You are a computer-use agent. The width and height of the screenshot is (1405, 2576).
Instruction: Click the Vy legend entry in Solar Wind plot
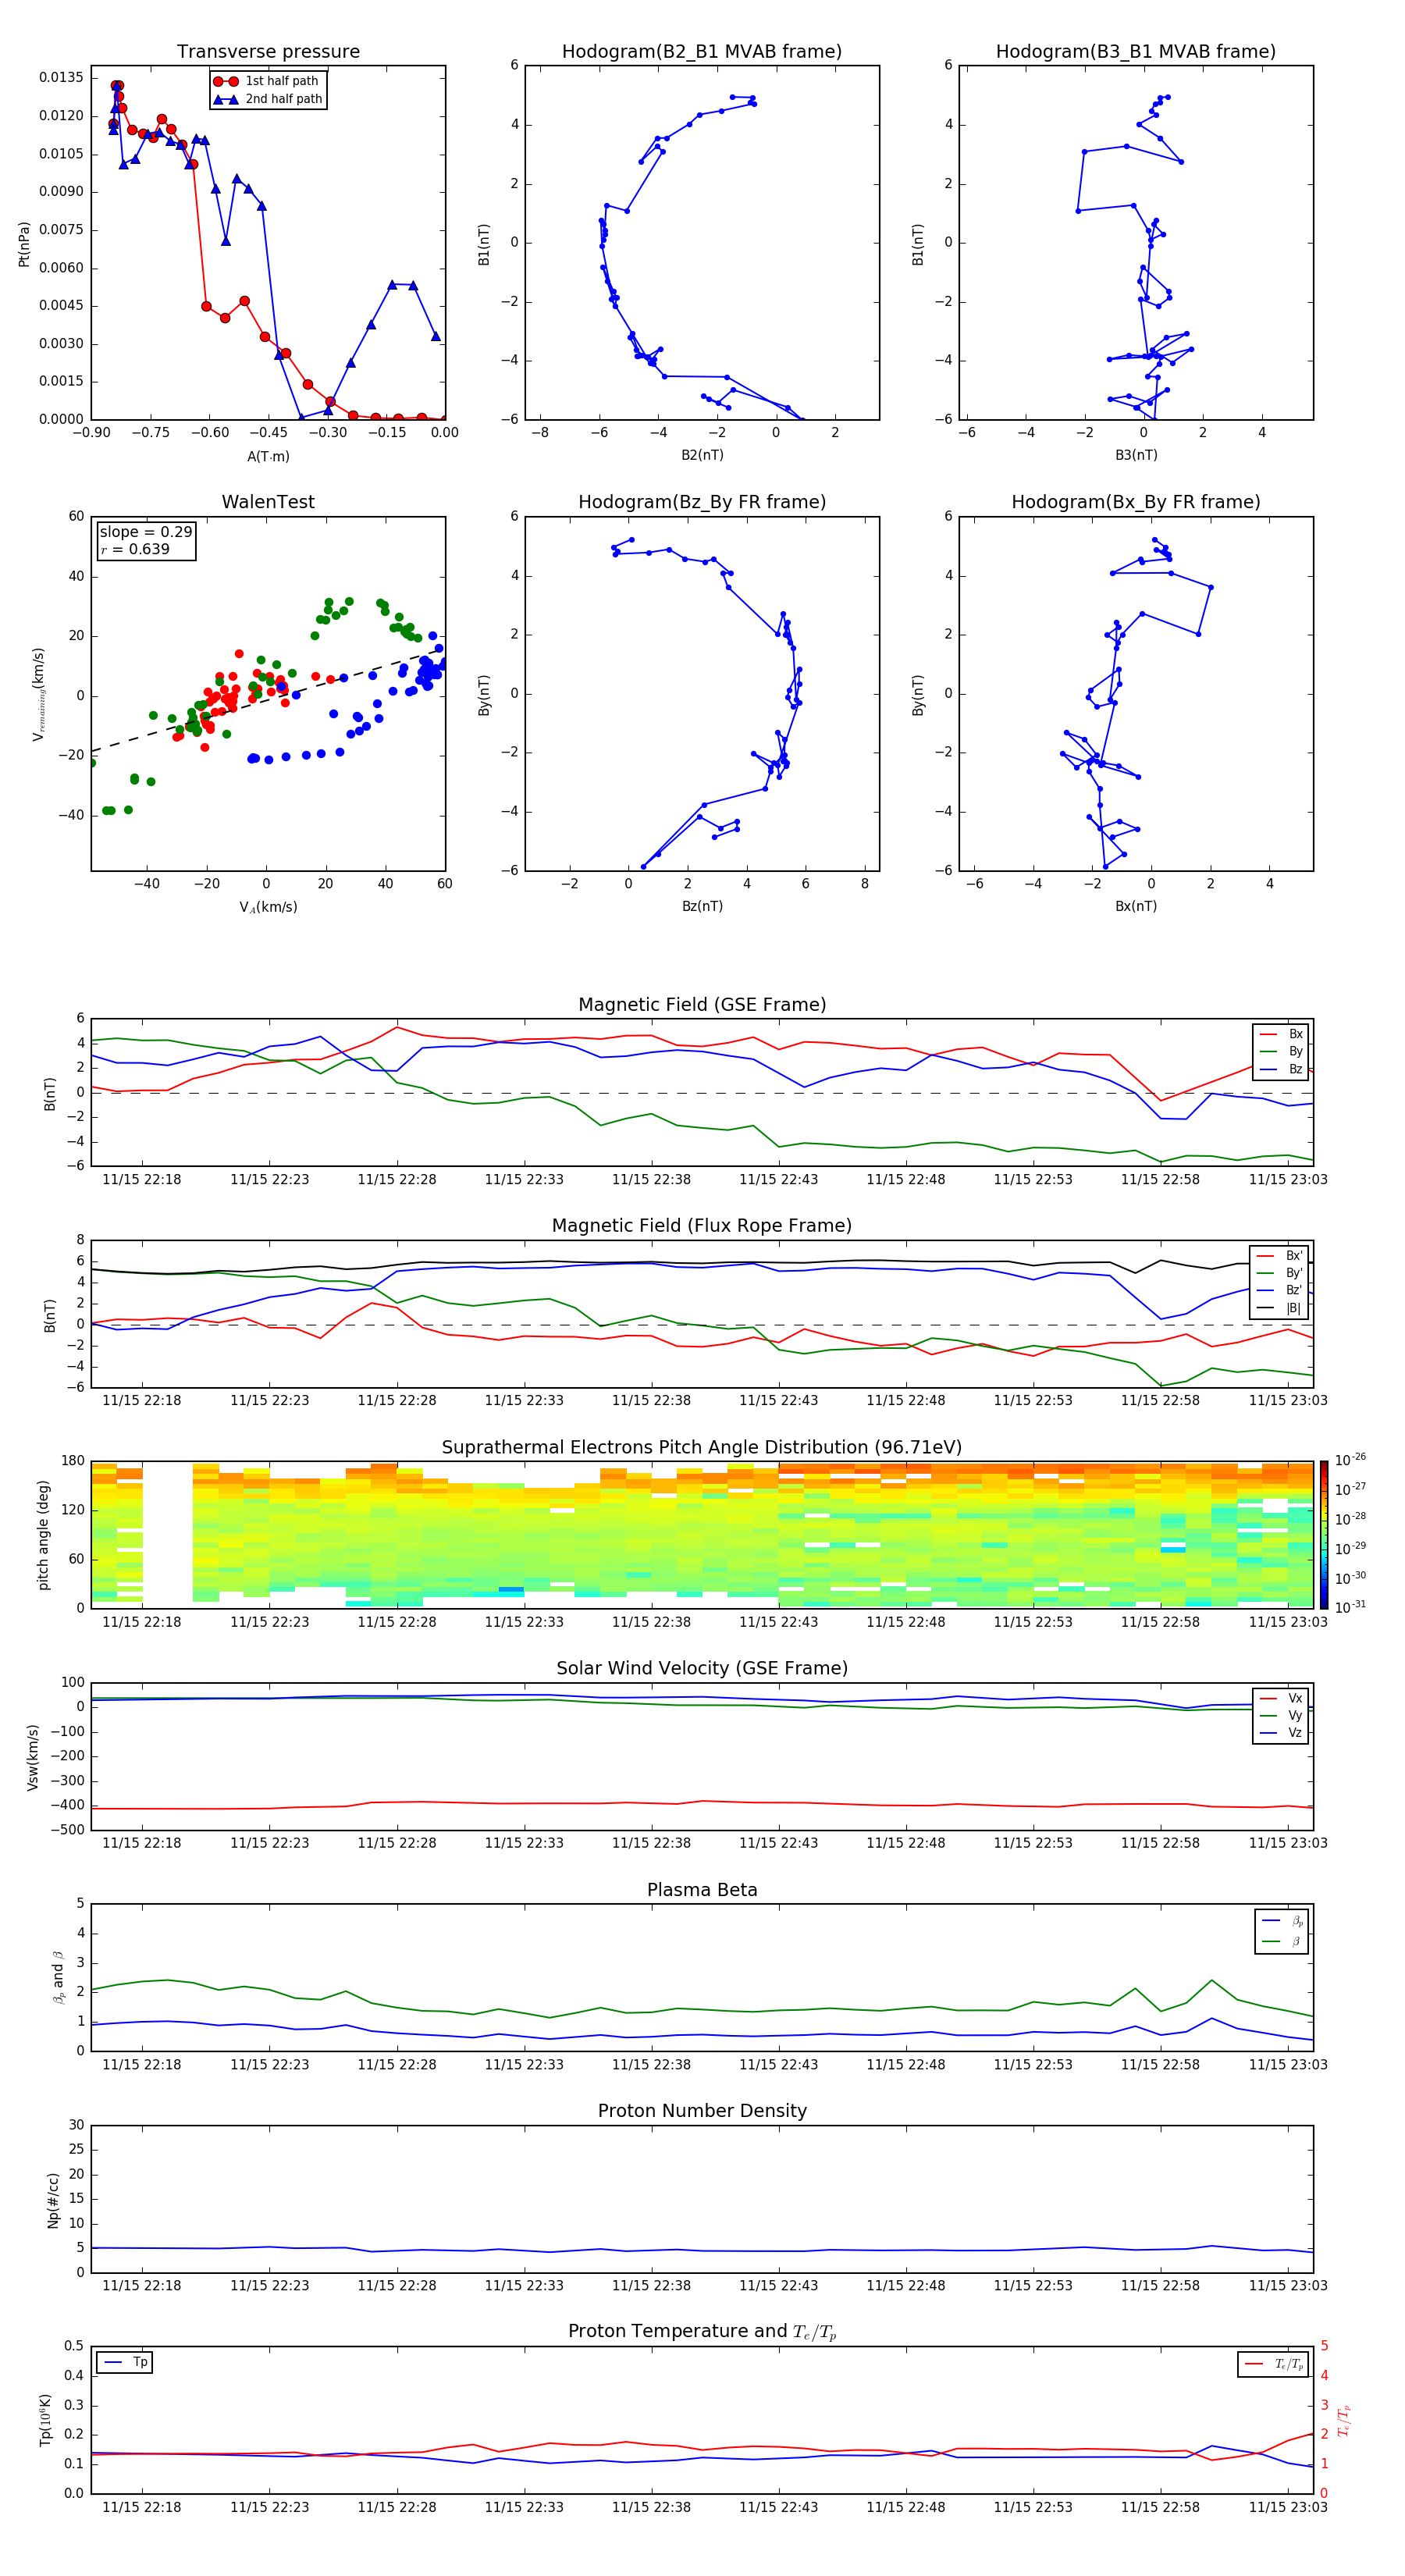point(1281,1715)
